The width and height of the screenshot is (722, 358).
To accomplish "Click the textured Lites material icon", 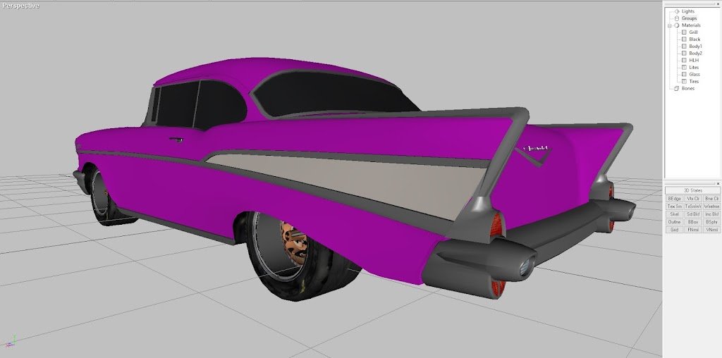I will coord(683,68).
